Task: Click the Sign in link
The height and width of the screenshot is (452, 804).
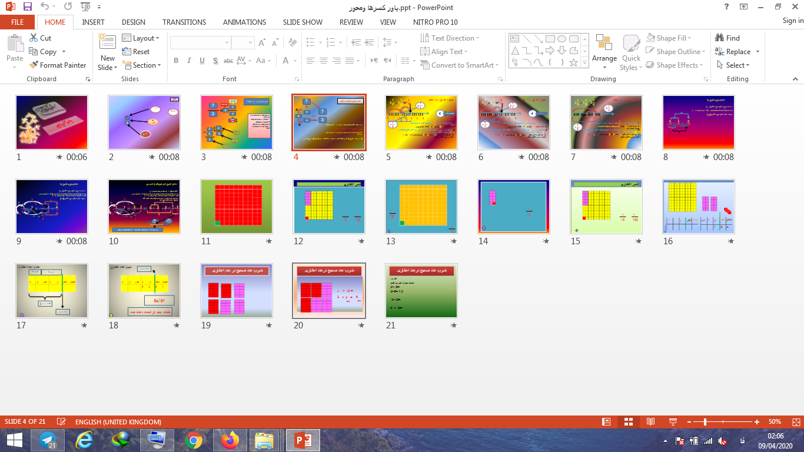Action: (792, 21)
